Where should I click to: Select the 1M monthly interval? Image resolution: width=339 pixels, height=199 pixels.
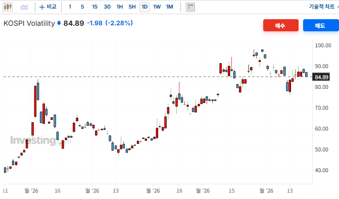pyautogui.click(x=170, y=7)
